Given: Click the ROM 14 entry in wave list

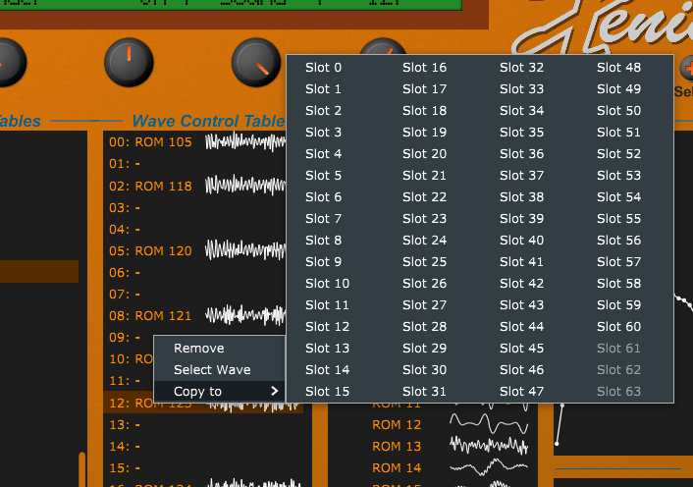Looking at the screenshot, I should [397, 467].
